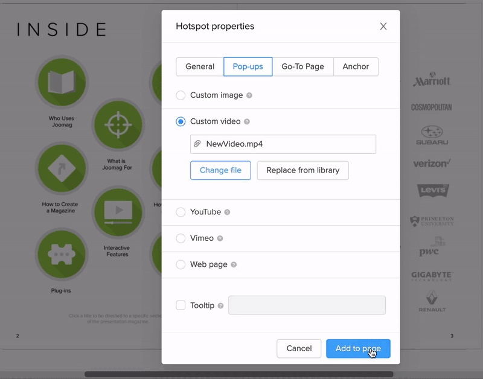Click the Tooltip help question icon
483x379 pixels.
pos(221,306)
